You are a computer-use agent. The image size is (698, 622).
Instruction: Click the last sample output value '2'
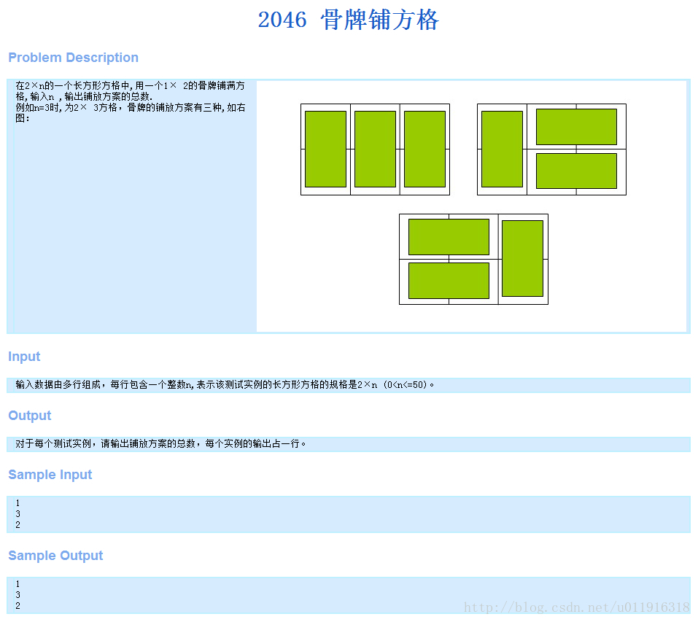pos(18,605)
